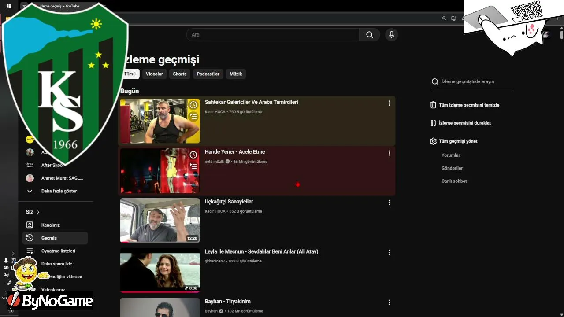Select the Tümü filter chip
This screenshot has height=317, width=564.
(130, 74)
